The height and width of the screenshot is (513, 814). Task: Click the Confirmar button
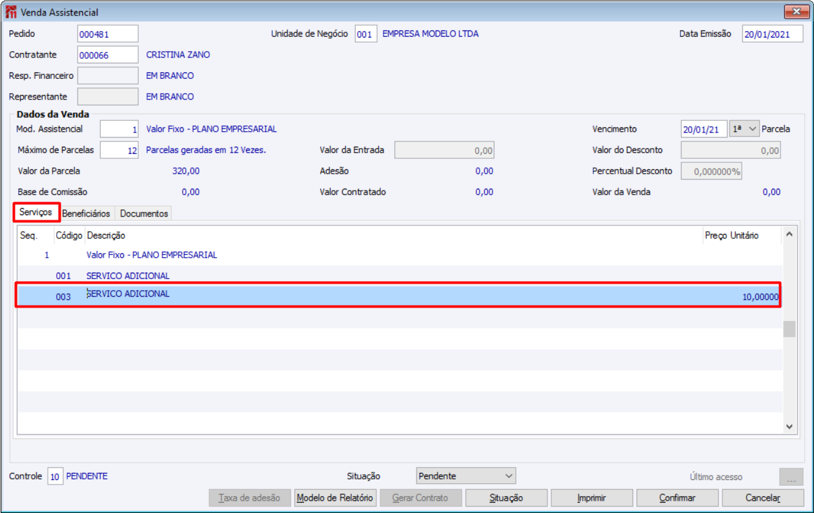678,498
